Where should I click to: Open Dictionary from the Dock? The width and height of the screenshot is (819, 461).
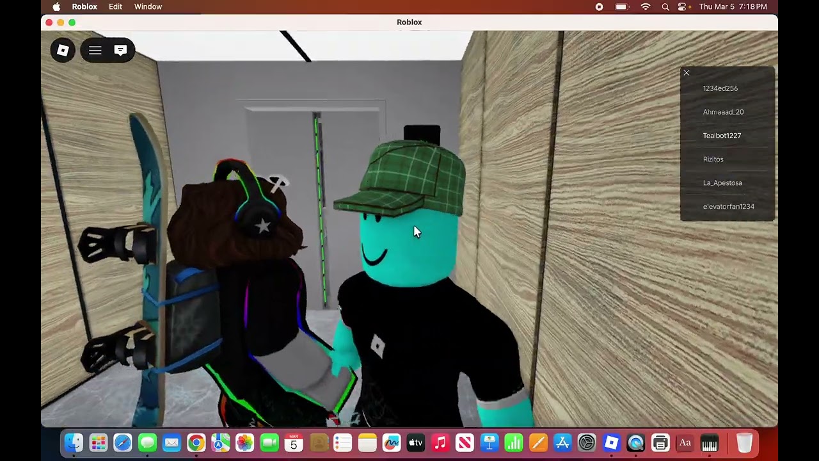685,442
